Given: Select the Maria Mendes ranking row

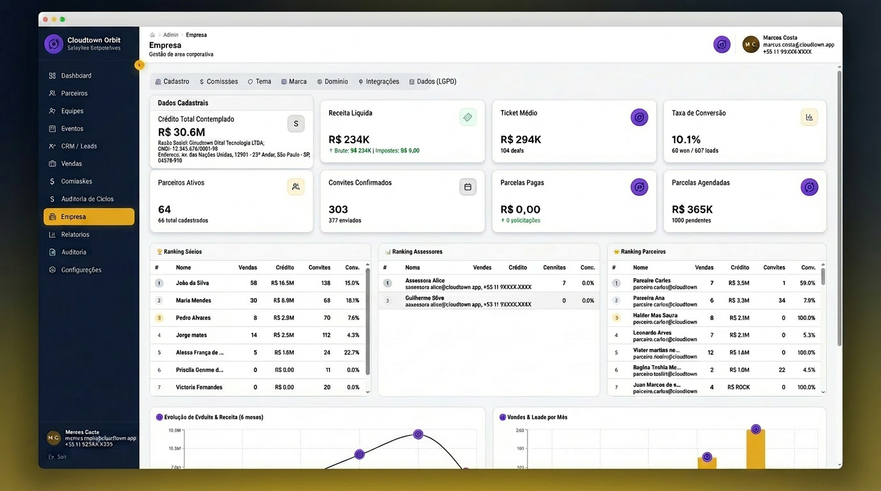Looking at the screenshot, I should pyautogui.click(x=257, y=300).
